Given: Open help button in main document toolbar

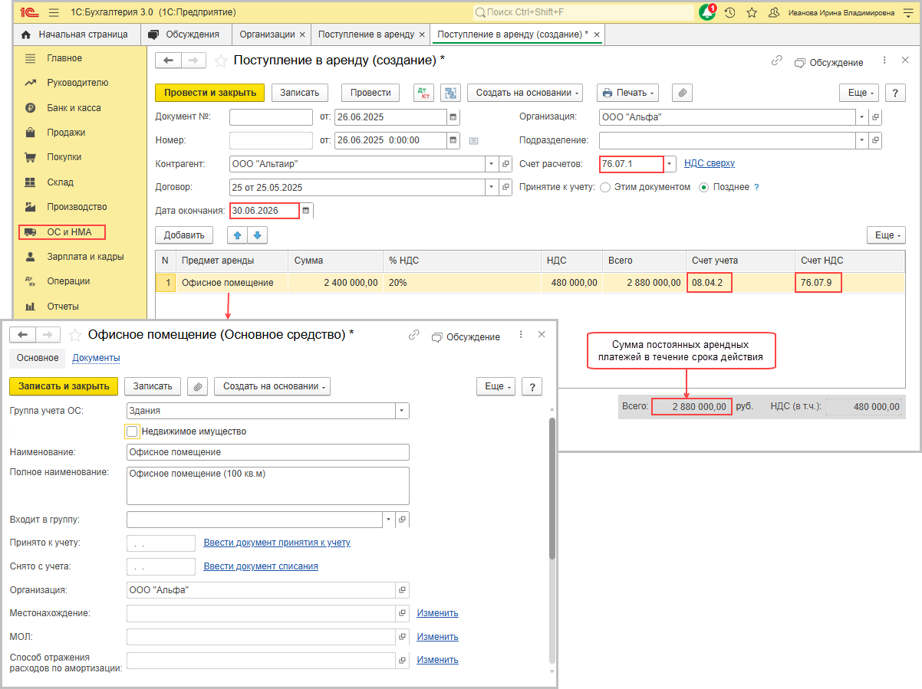Looking at the screenshot, I should pos(895,93).
